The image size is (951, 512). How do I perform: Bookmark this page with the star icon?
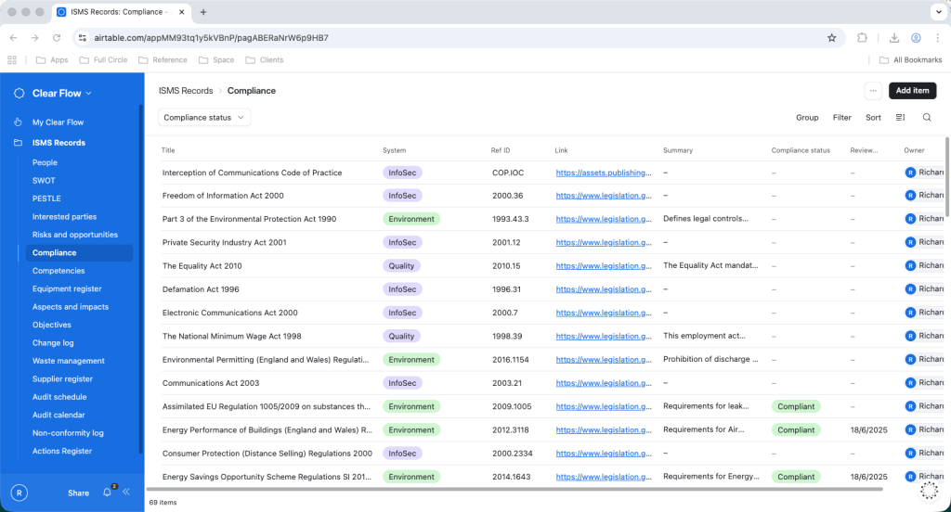pyautogui.click(x=831, y=38)
